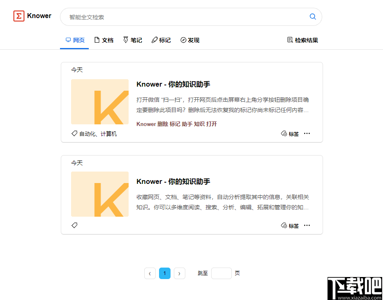Click the Knower brand name text
The image size is (383, 300).
(39, 16)
